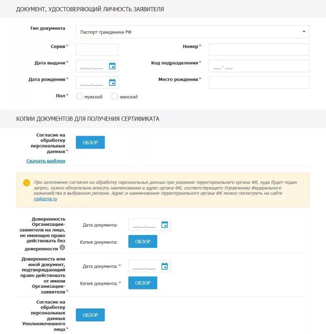Select the женский gender radio button

pyautogui.click(x=115, y=96)
